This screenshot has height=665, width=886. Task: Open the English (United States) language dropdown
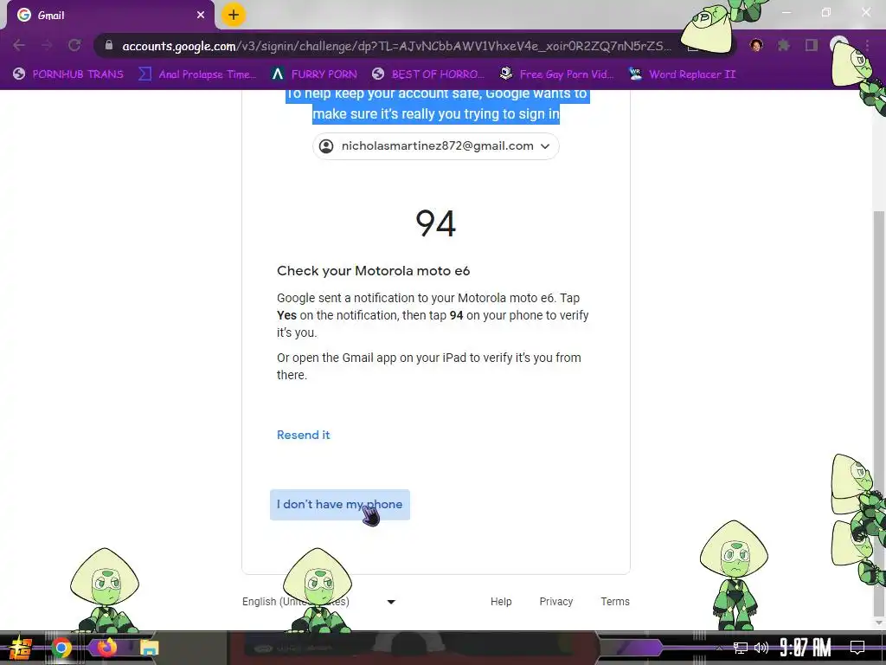319,602
